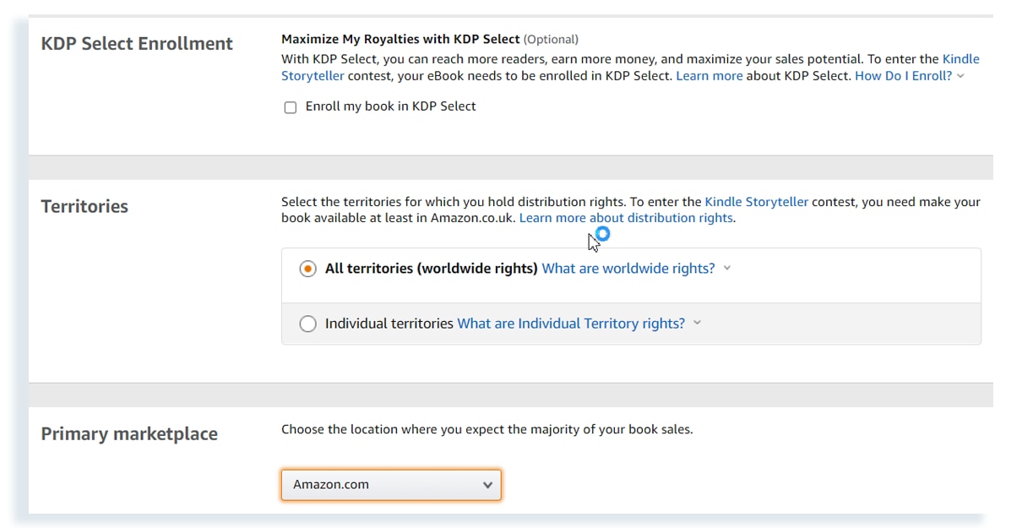Select the "All territories (worldwide rights)" radio button
This screenshot has width=1022, height=528.
coord(308,268)
